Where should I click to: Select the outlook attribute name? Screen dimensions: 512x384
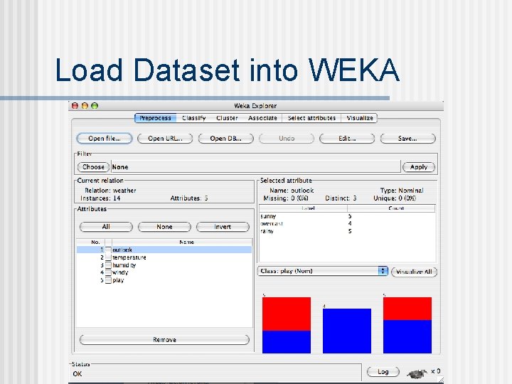coord(122,250)
